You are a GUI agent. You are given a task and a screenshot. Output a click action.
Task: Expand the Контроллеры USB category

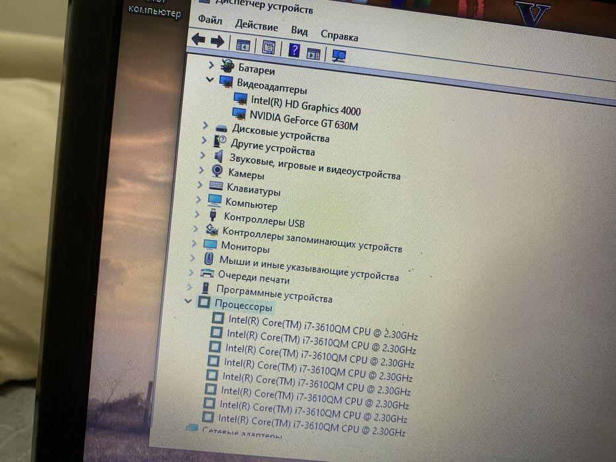click(x=197, y=214)
